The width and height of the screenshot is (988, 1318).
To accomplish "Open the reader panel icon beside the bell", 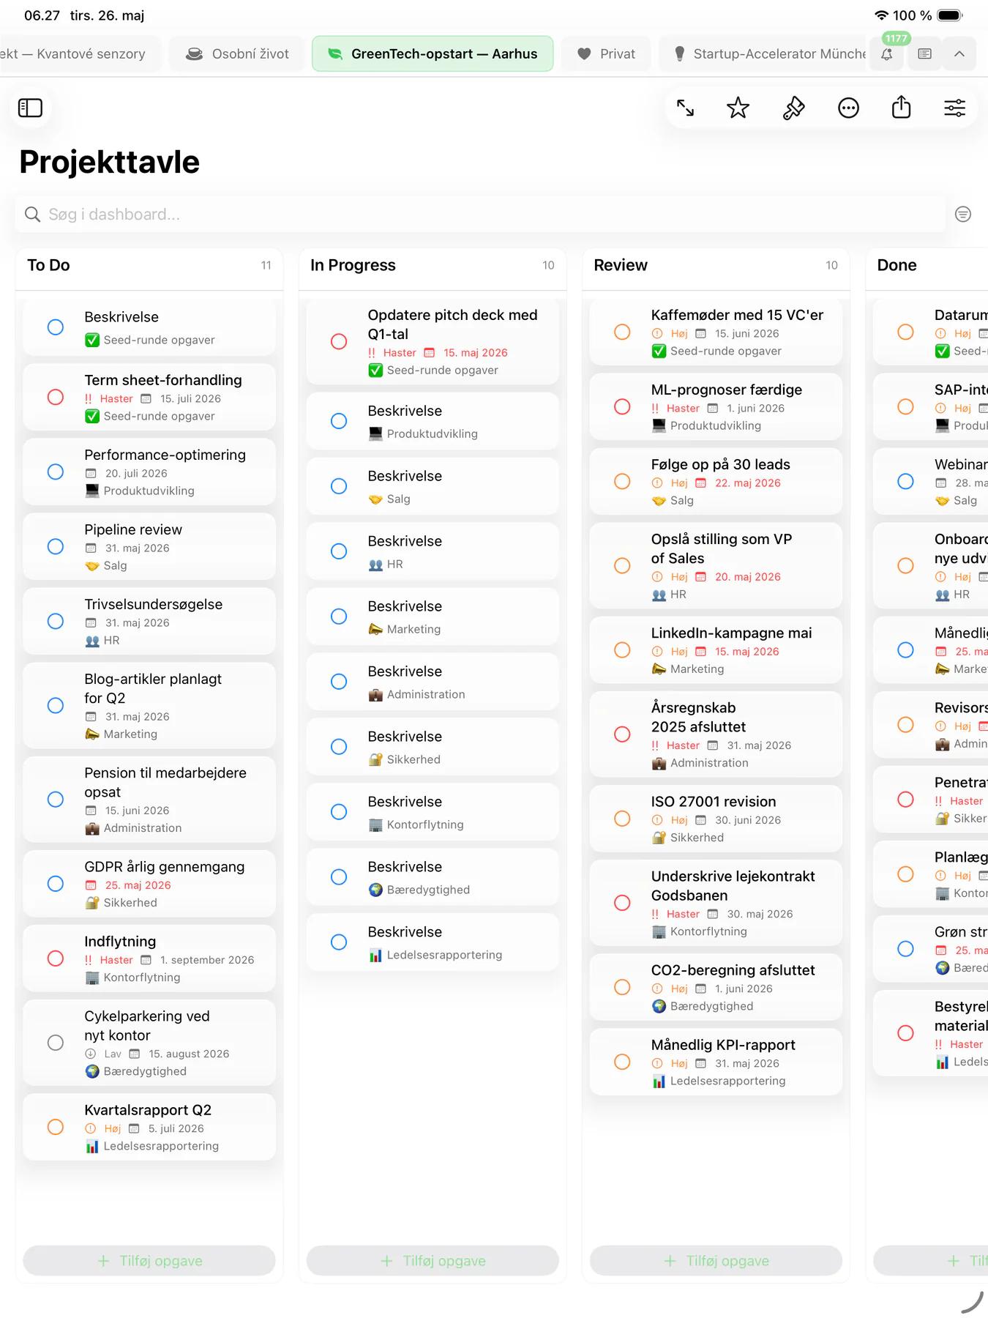I will 924,53.
